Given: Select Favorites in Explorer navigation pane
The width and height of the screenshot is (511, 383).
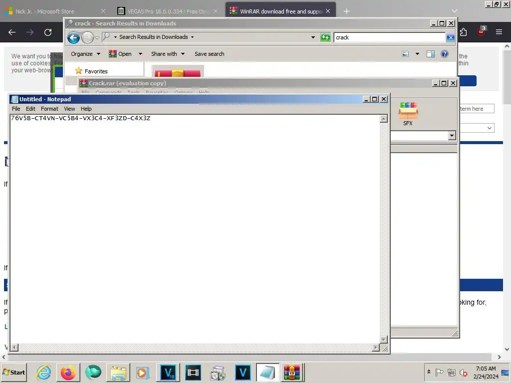Looking at the screenshot, I should (96, 71).
